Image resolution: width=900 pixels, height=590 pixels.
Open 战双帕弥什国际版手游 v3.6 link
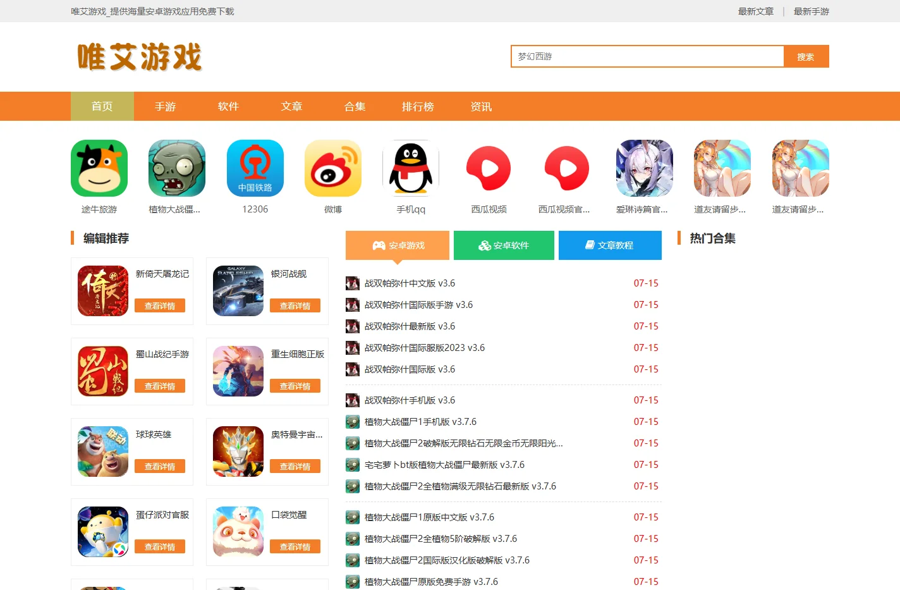tap(418, 305)
